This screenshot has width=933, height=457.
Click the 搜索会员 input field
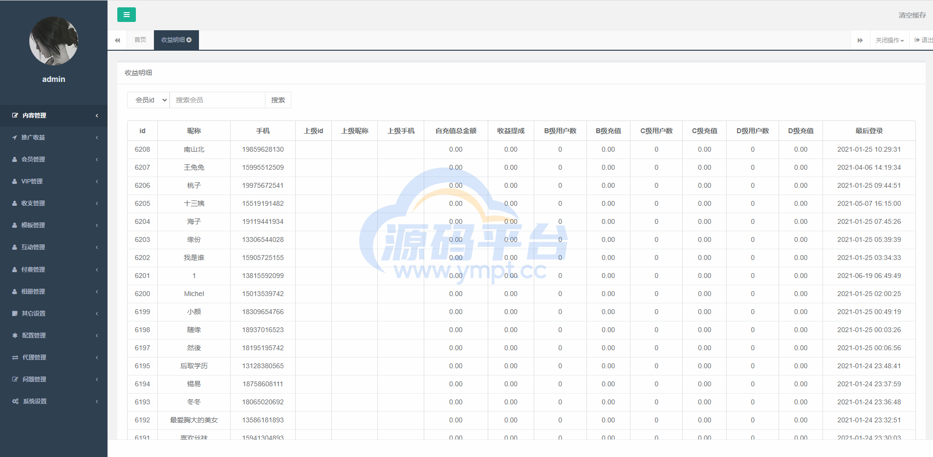(x=217, y=100)
